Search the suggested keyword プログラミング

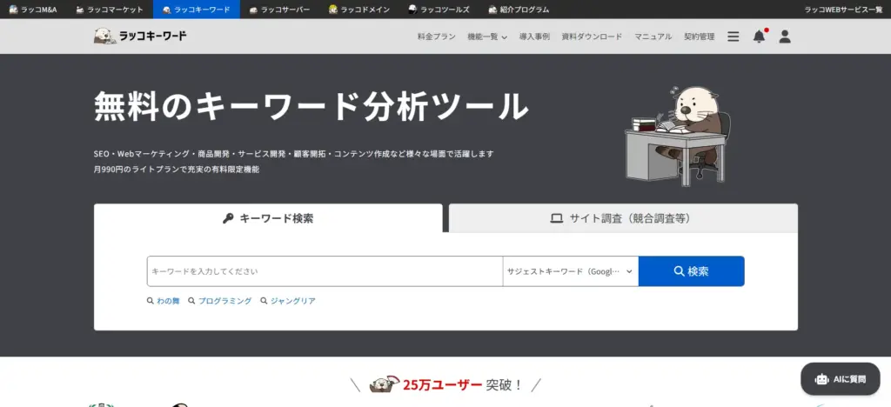pos(224,301)
